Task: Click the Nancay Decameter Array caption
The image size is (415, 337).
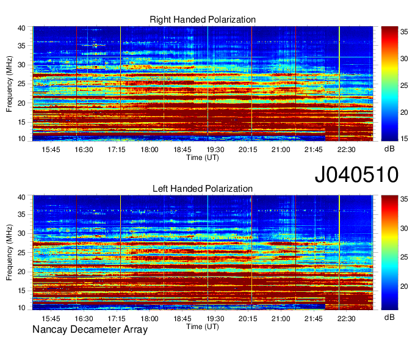Action: (90, 330)
